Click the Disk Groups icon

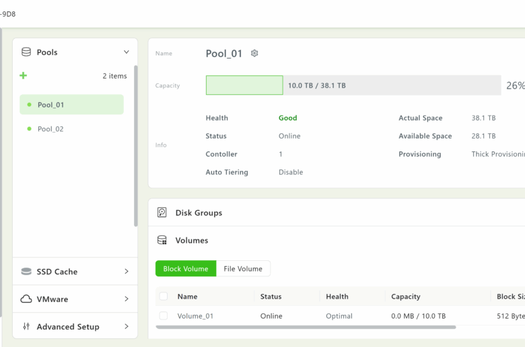pos(162,213)
